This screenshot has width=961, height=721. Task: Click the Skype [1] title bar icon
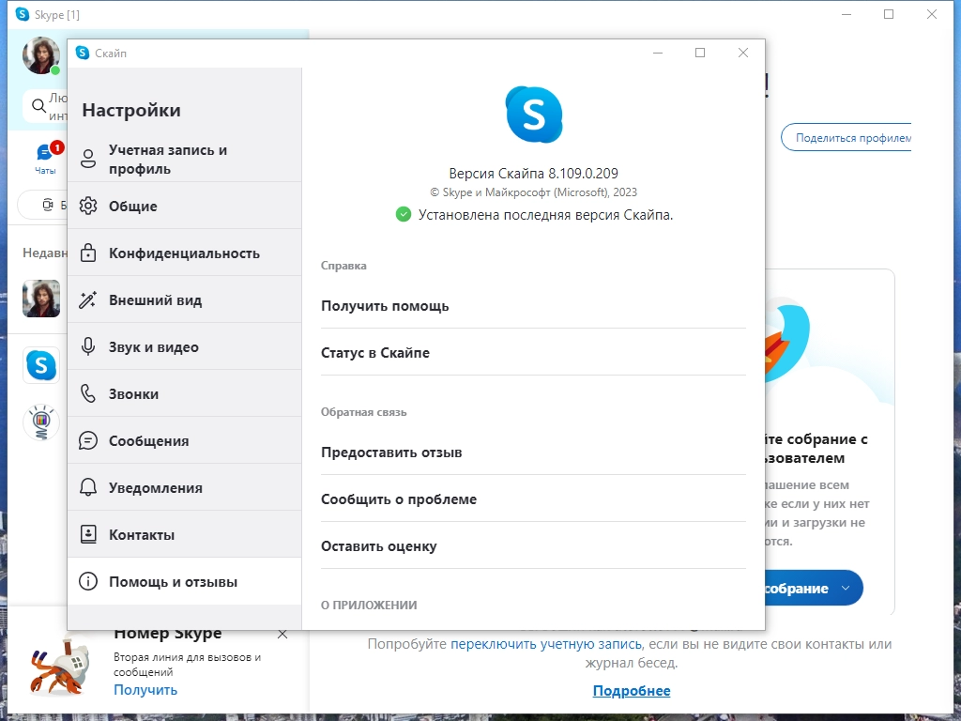click(x=23, y=14)
